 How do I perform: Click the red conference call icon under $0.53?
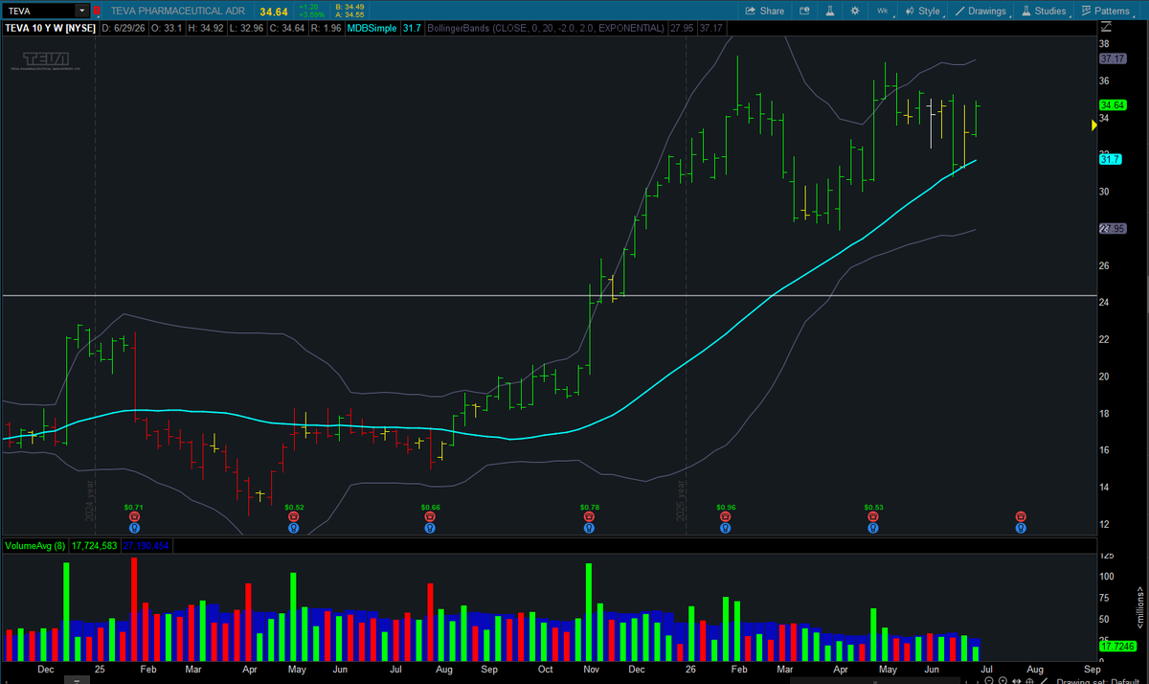874,516
